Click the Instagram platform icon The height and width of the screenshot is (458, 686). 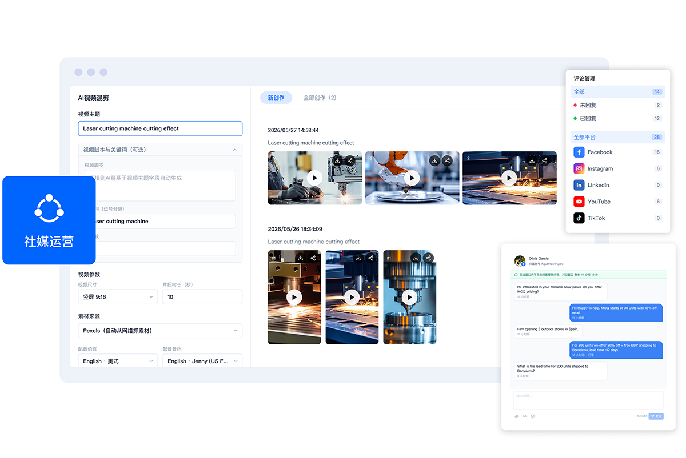579,168
